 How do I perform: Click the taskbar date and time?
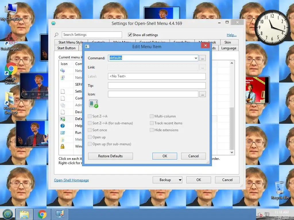pos(281,214)
